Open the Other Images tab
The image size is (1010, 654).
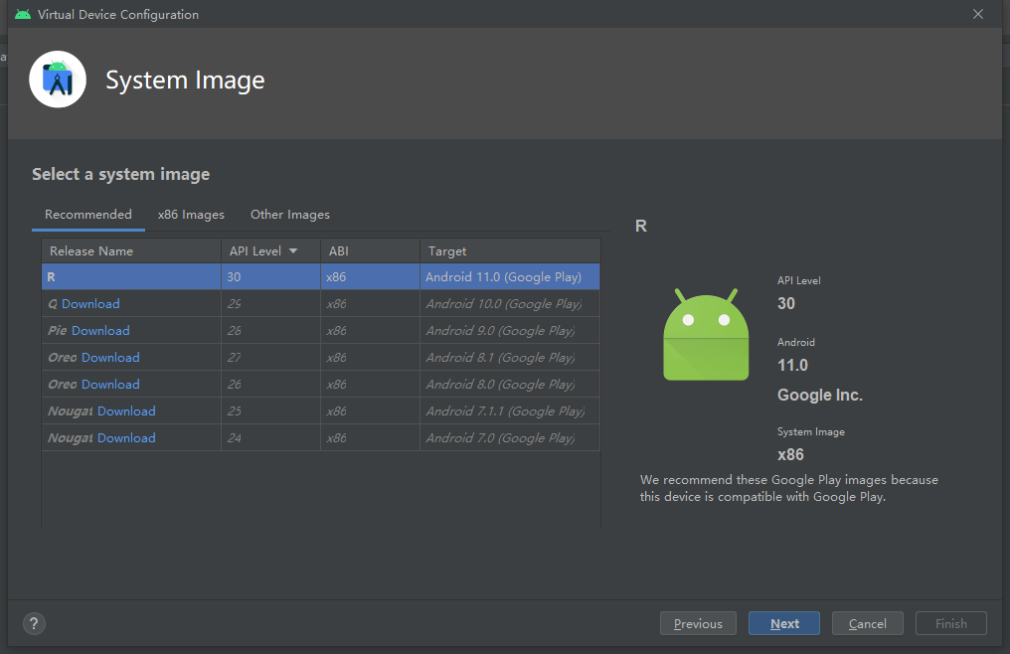click(x=289, y=214)
